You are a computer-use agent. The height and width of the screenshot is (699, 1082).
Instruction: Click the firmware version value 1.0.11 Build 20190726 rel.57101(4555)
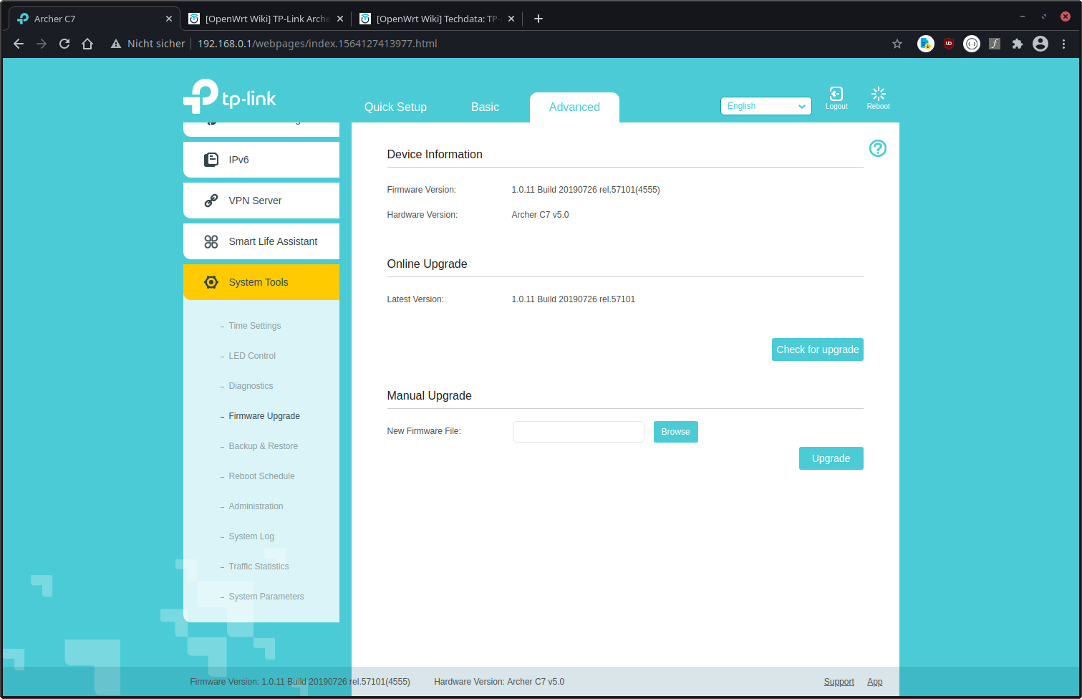point(586,190)
